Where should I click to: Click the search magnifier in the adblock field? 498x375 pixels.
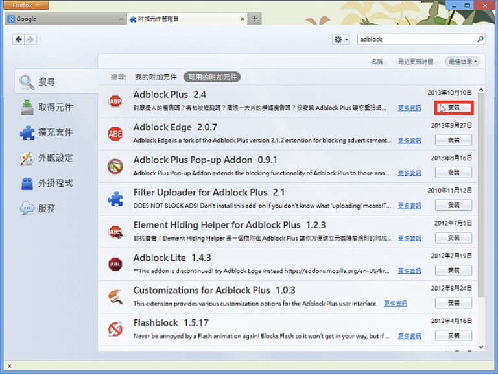(x=480, y=39)
